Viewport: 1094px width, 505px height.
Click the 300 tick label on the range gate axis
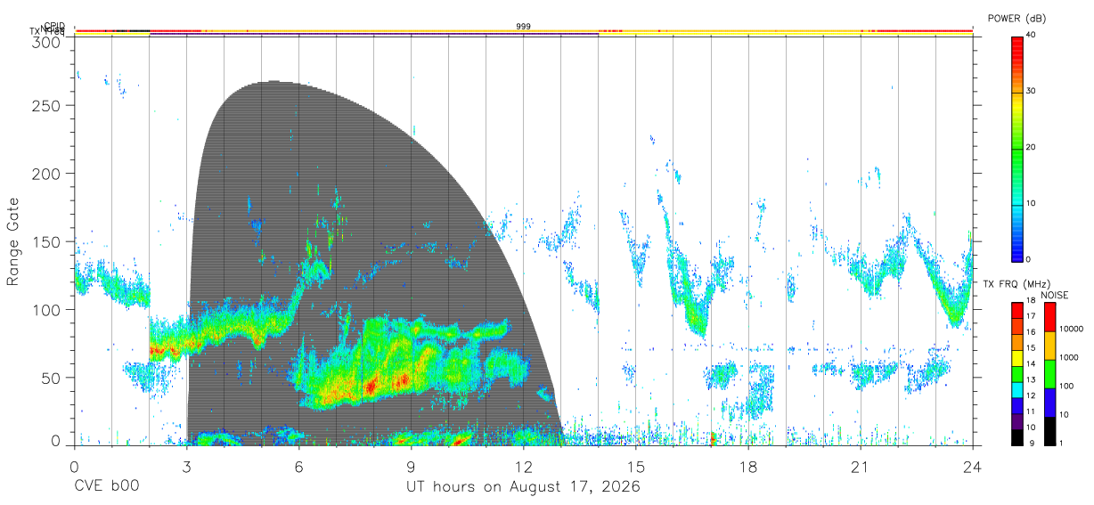[47, 42]
